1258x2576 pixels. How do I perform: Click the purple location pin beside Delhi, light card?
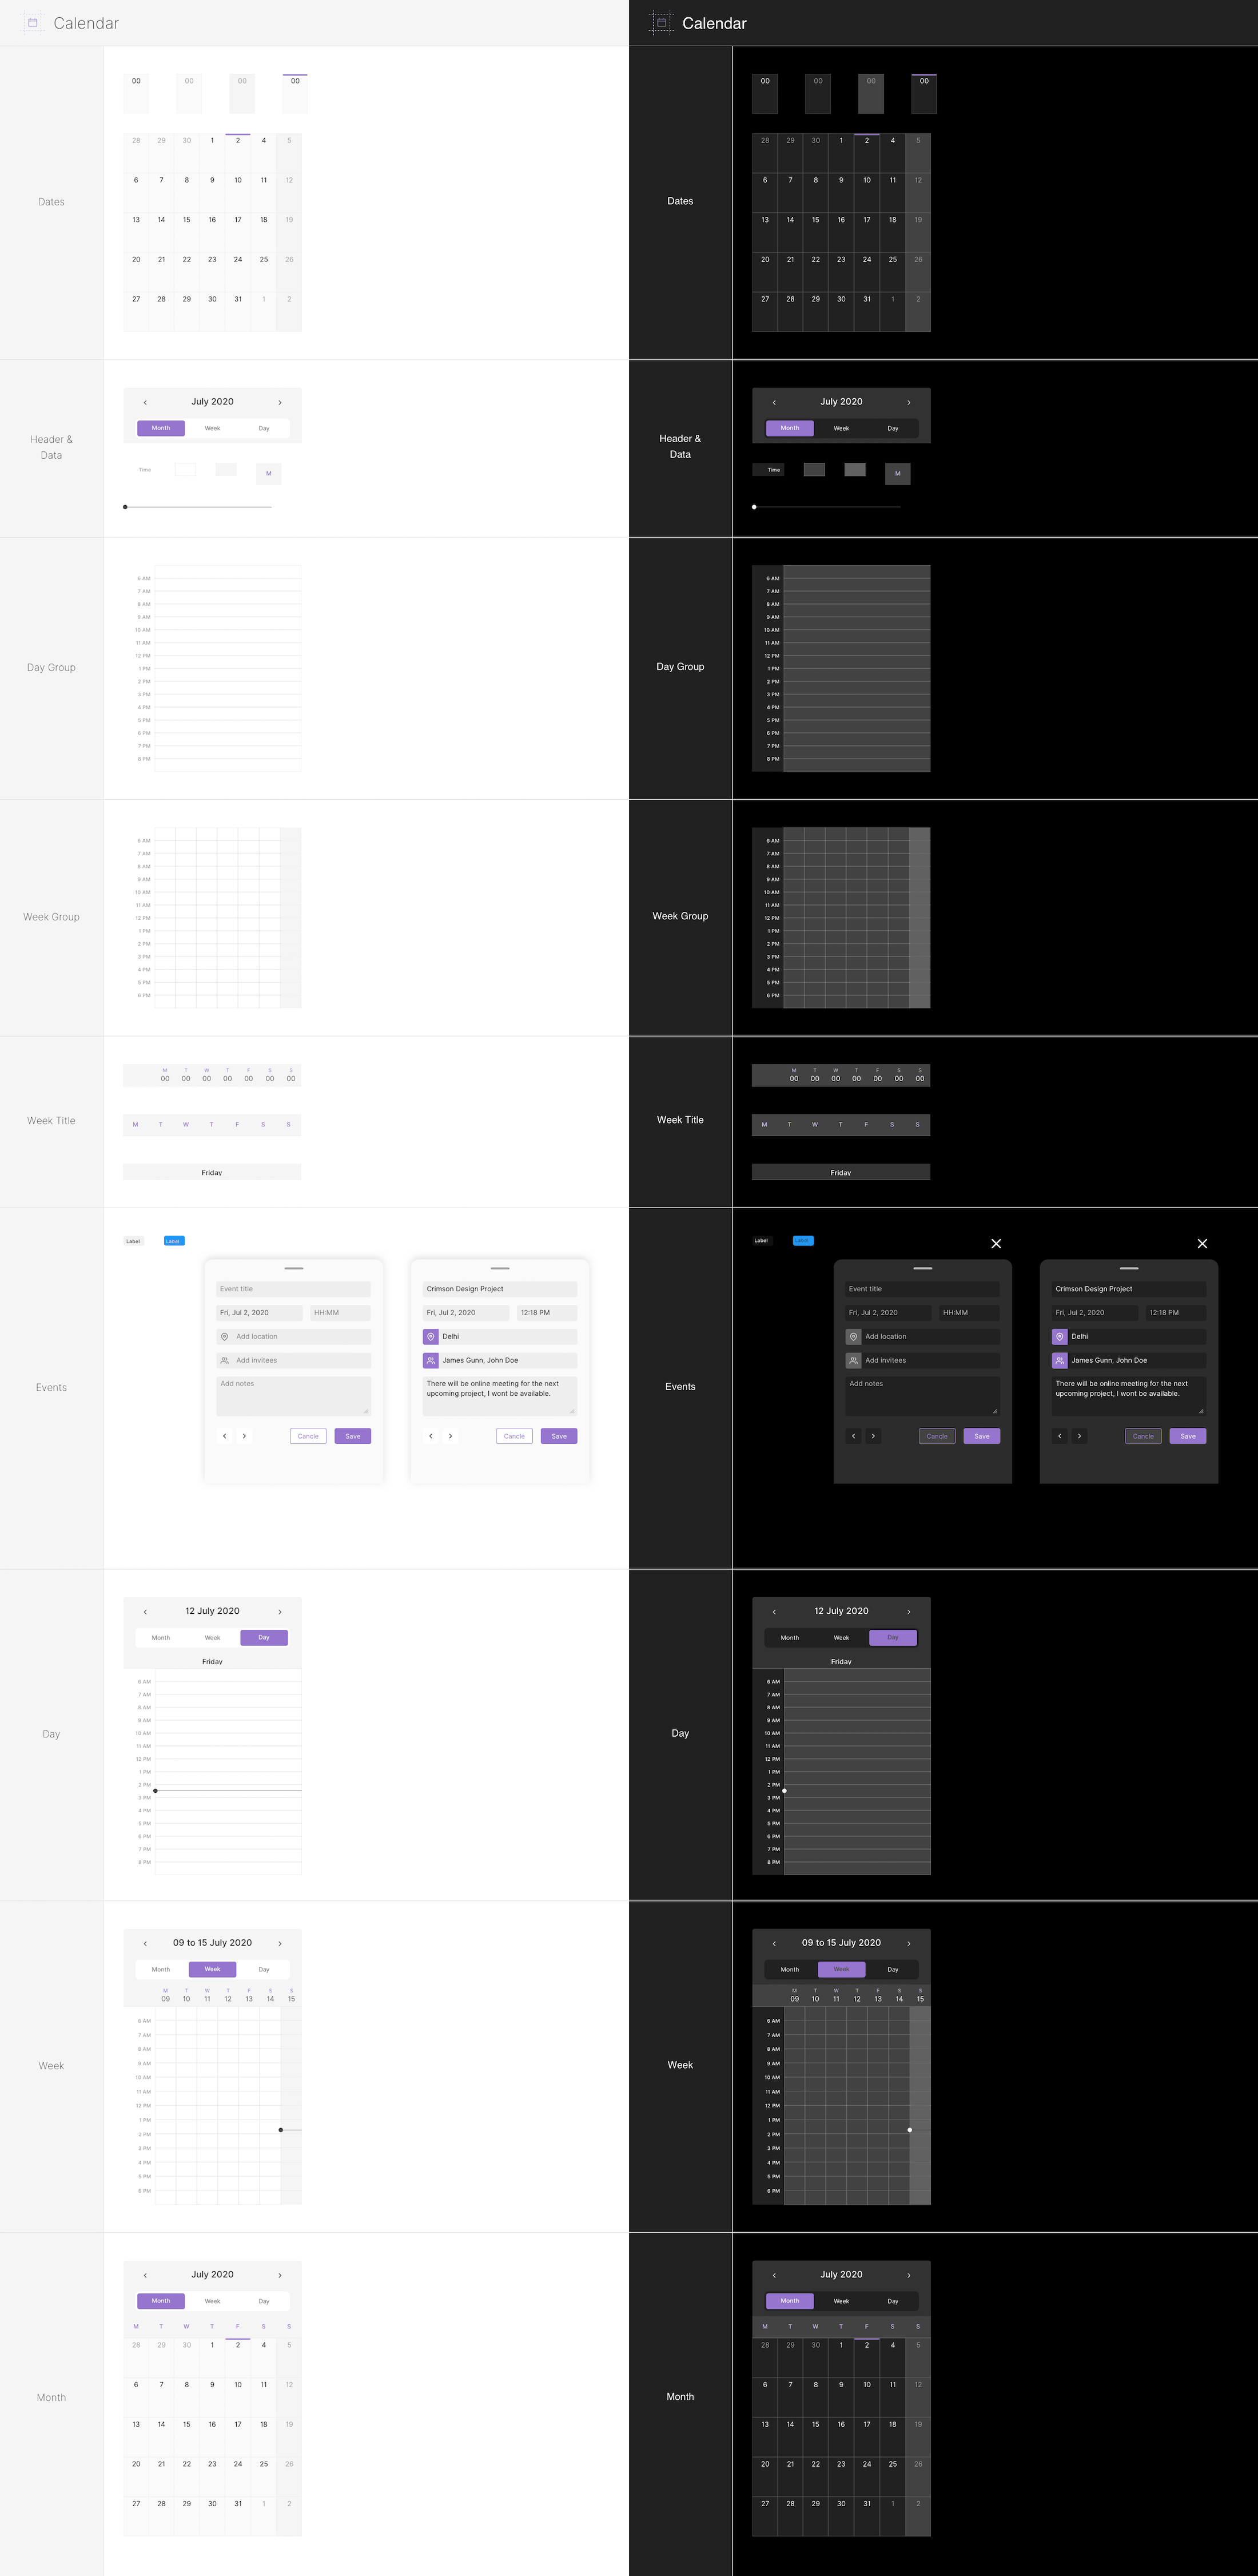coord(431,1336)
